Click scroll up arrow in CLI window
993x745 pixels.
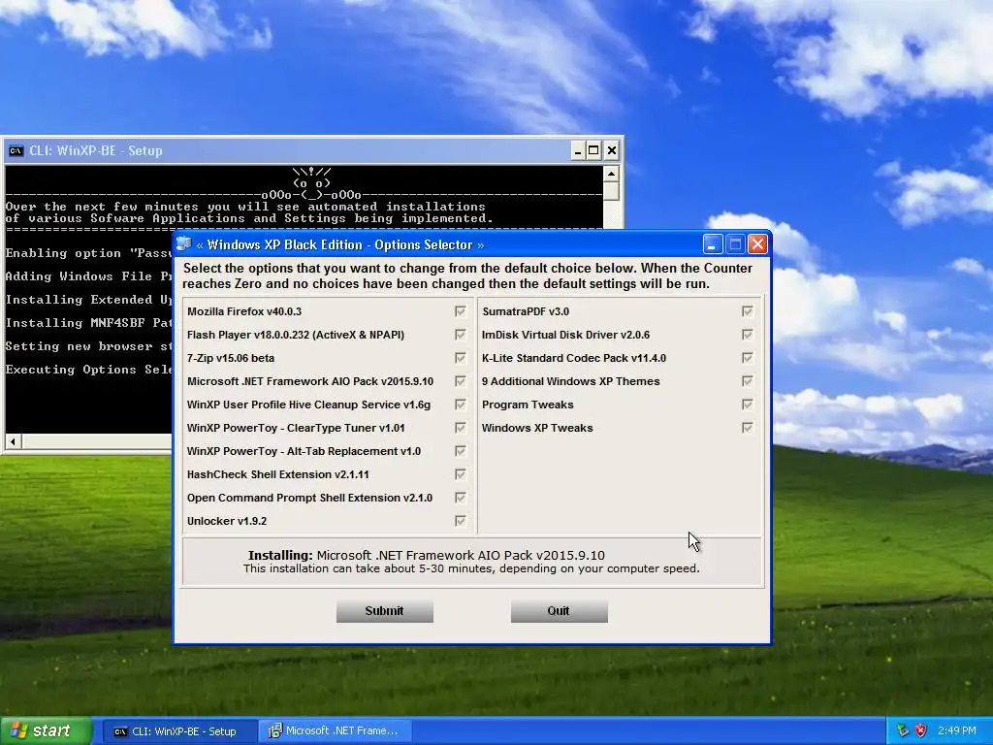tap(611, 174)
